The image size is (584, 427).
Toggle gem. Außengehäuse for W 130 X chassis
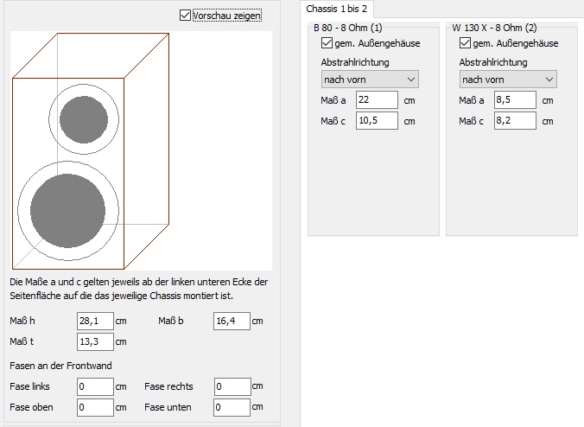tap(465, 43)
